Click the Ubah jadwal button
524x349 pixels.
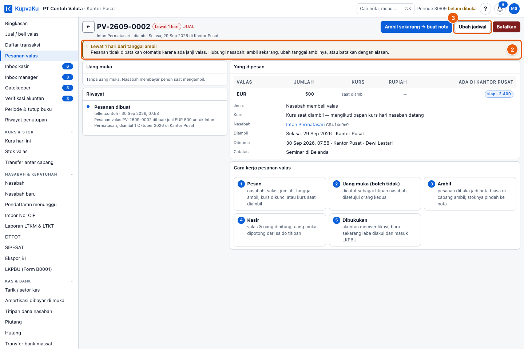472,27
